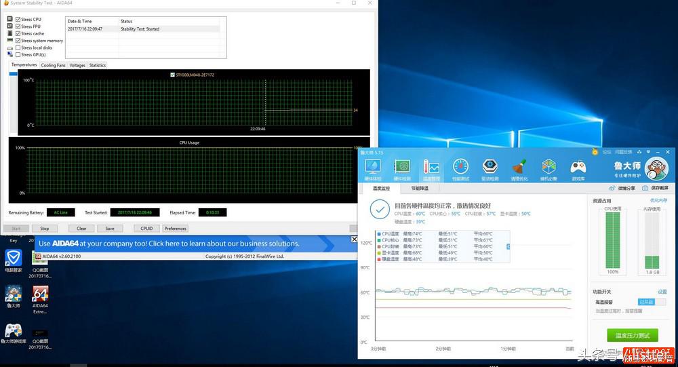This screenshot has width=678, height=367.
Task: Uncheck ST1000LM048 sensor in temperature graph
Action: [x=173, y=75]
